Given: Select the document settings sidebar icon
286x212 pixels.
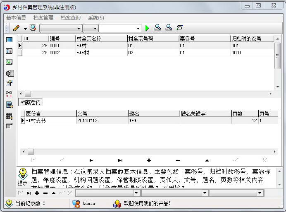Looking at the screenshot, I should click(10, 105).
